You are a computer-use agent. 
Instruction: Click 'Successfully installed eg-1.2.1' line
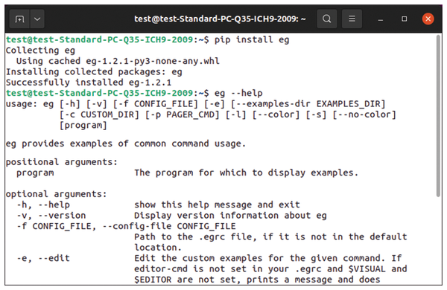[89, 83]
